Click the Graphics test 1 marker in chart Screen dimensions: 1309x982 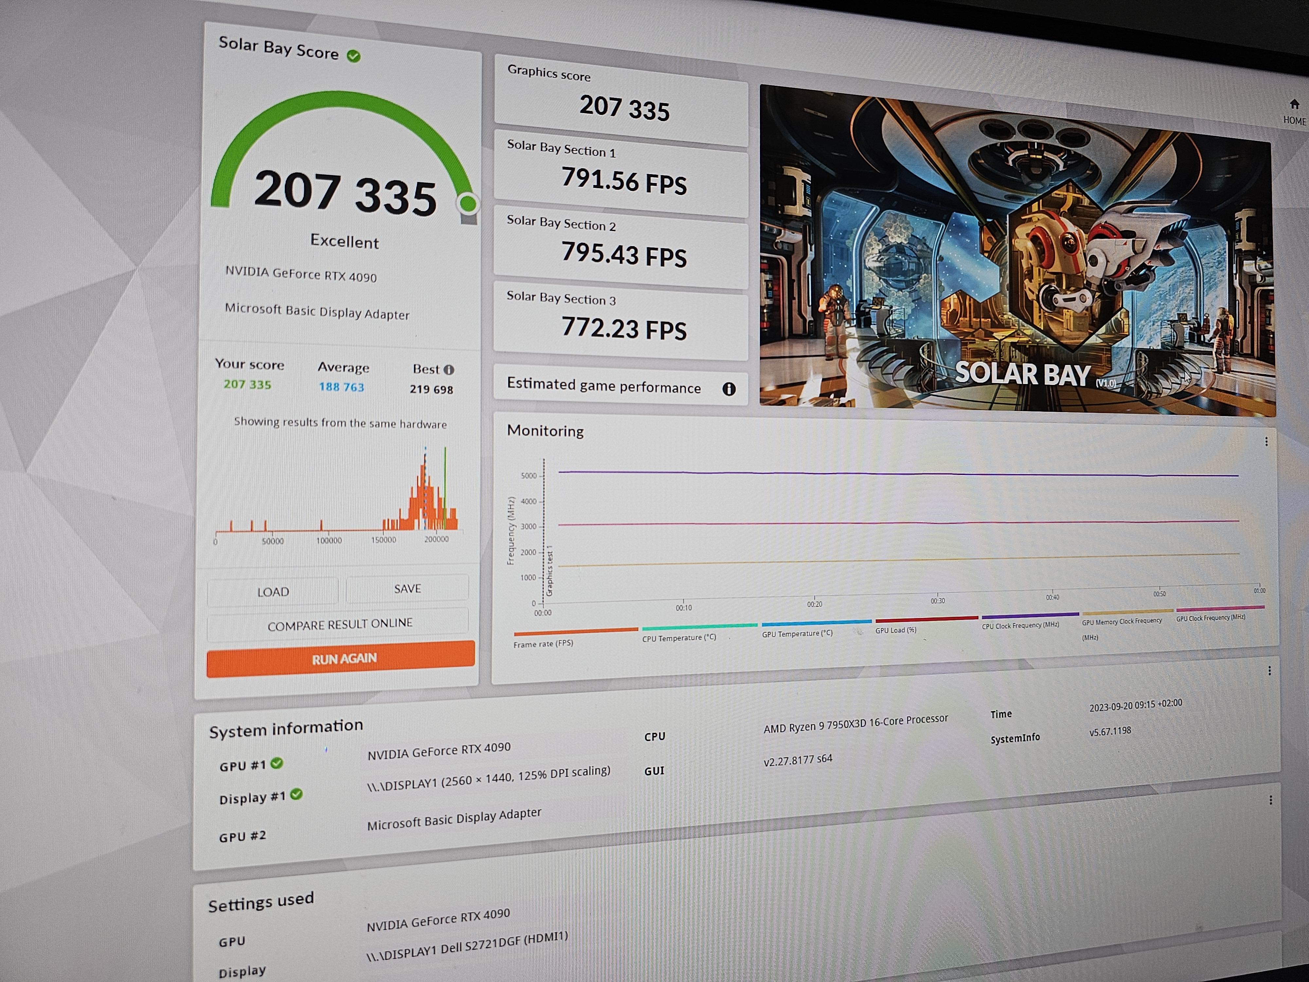pyautogui.click(x=549, y=571)
